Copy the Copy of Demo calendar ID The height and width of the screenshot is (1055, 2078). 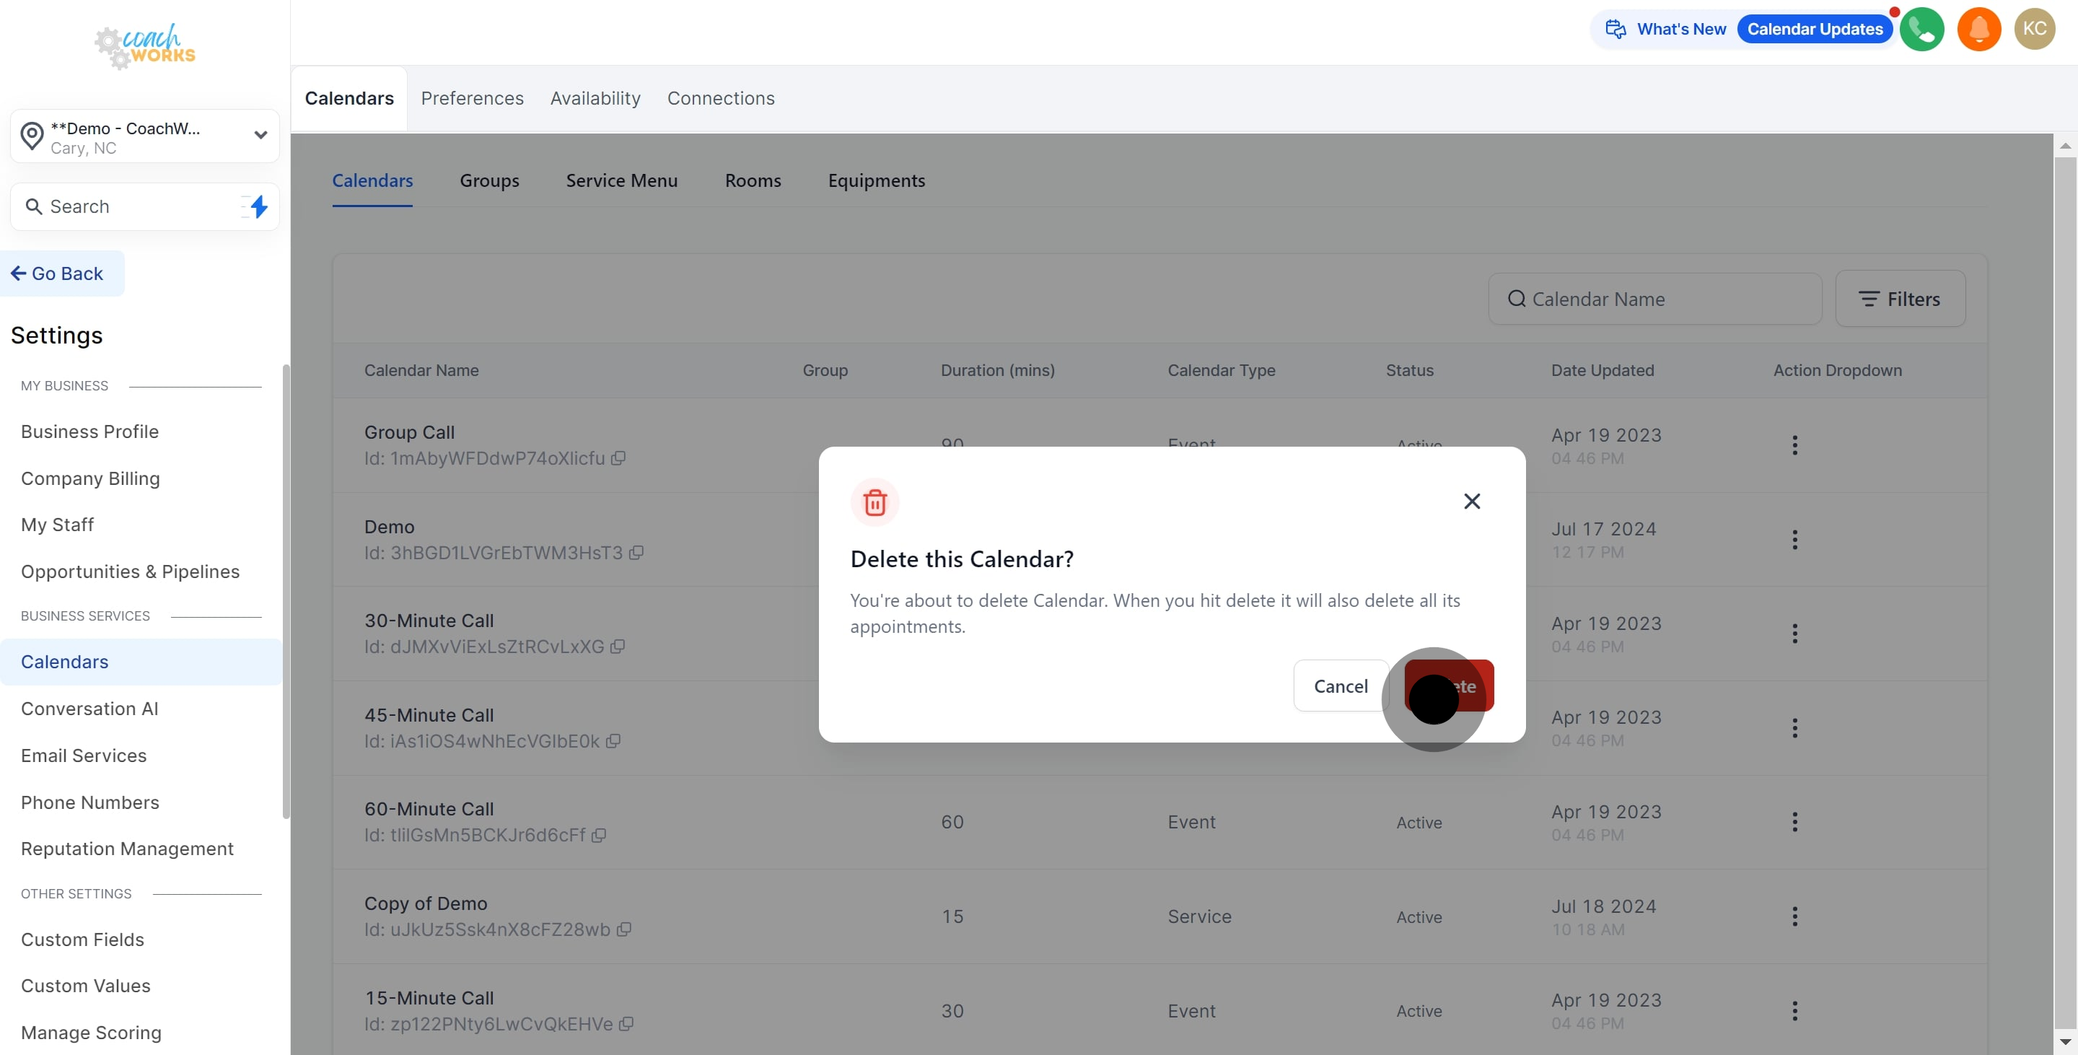623,930
